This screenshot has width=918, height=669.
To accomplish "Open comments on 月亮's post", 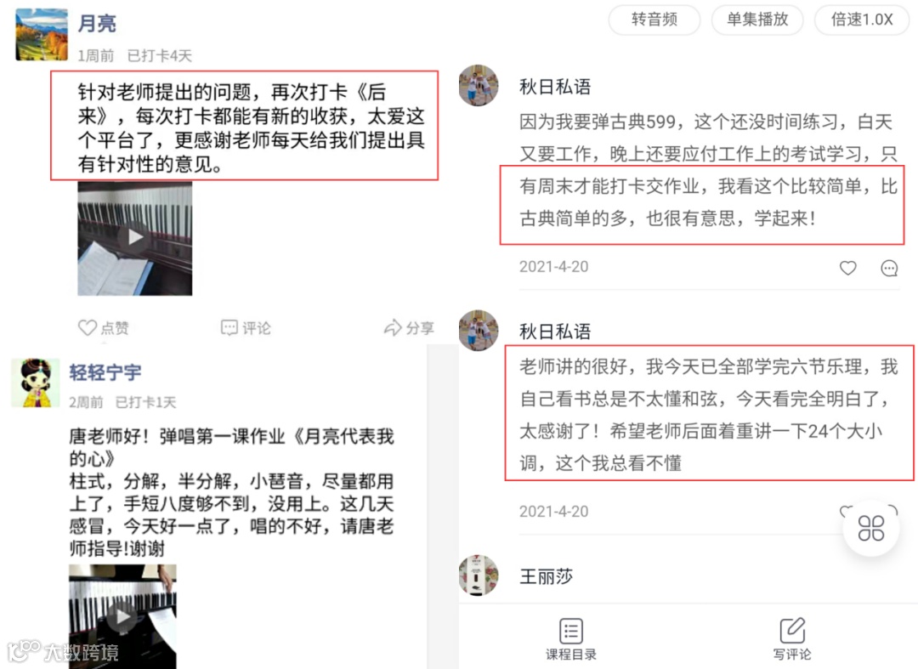I will click(246, 327).
